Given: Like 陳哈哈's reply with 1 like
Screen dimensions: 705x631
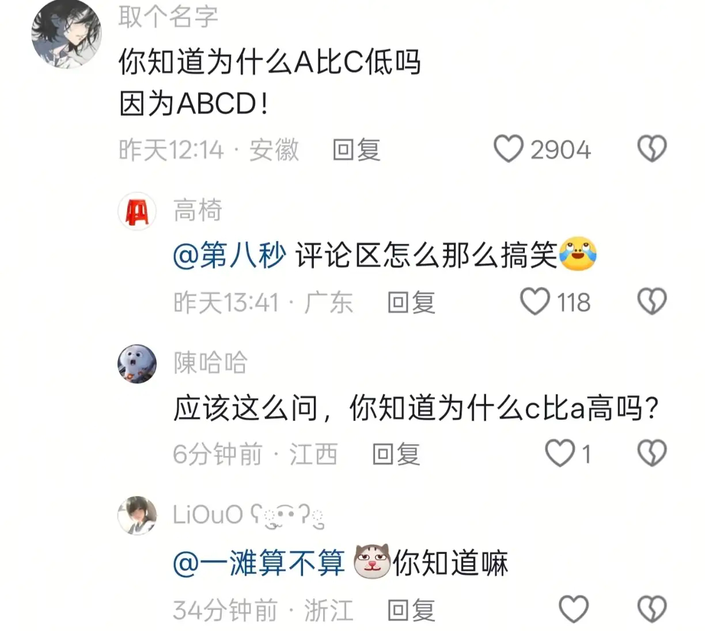Looking at the screenshot, I should [560, 453].
